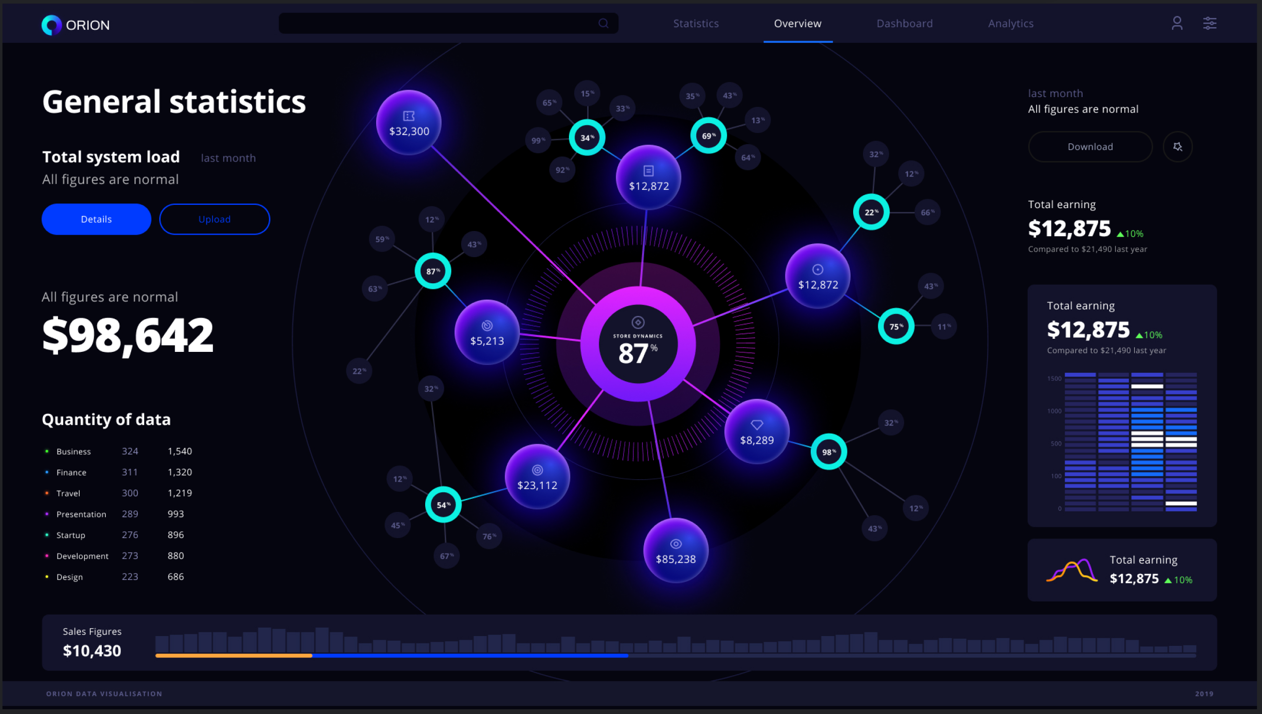The width and height of the screenshot is (1262, 714).
Task: Select the 98% teal ring node
Action: 828,452
